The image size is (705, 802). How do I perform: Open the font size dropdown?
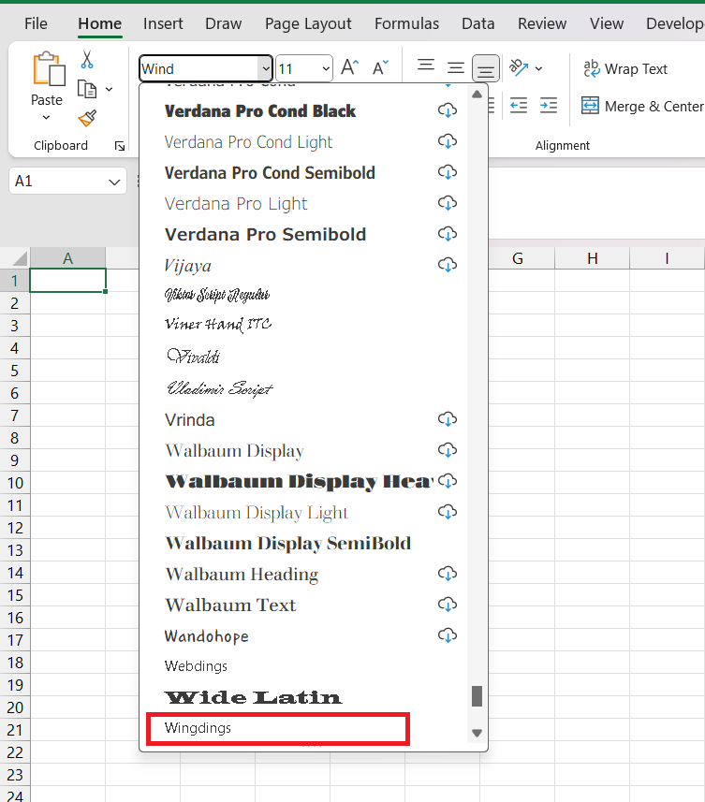(x=326, y=68)
